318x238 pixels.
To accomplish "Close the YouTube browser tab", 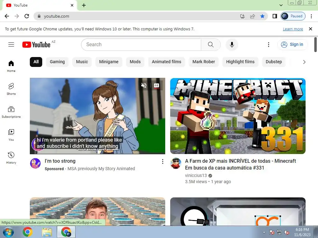I will coord(72,5).
